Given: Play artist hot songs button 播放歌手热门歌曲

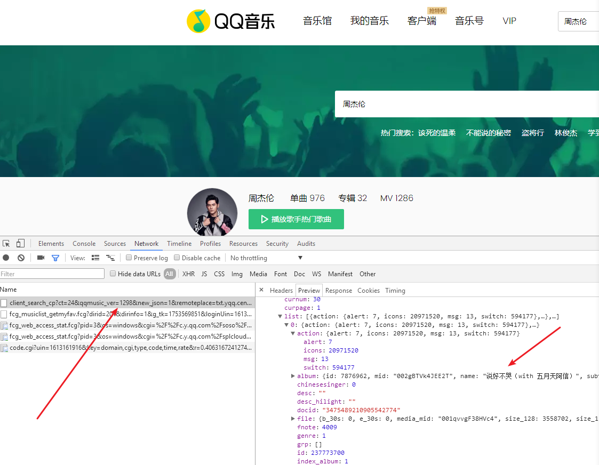Looking at the screenshot, I should [296, 219].
